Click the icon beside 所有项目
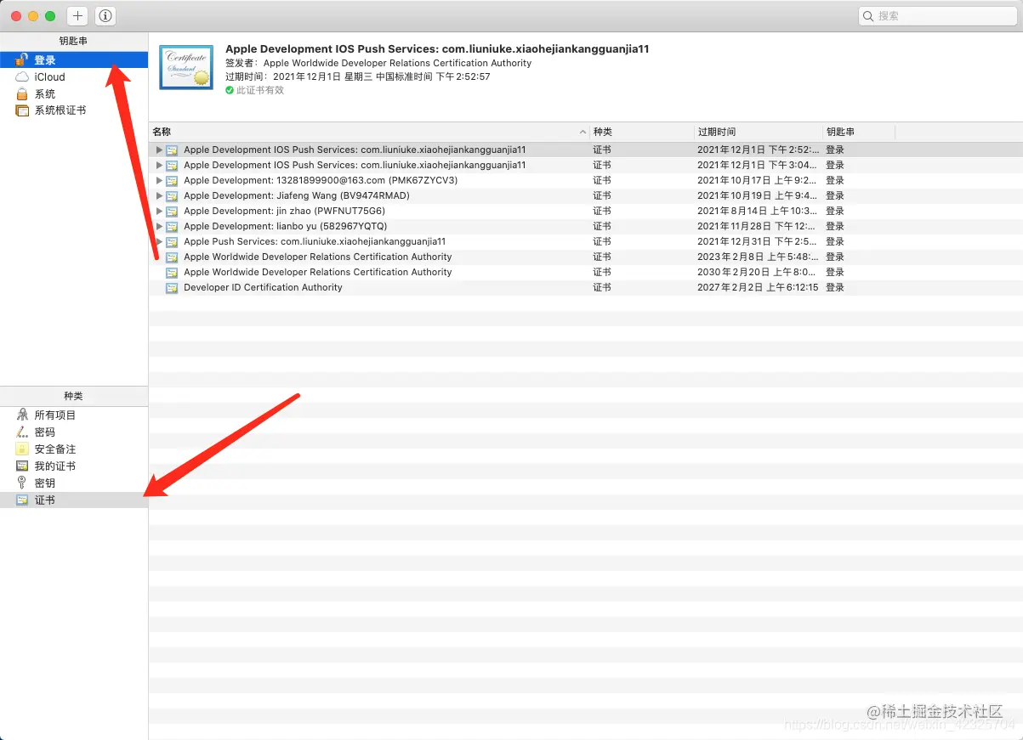 point(22,415)
